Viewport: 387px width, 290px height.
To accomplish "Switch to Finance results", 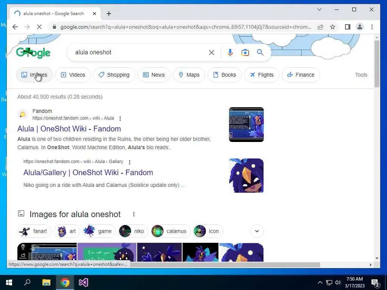I will click(300, 75).
